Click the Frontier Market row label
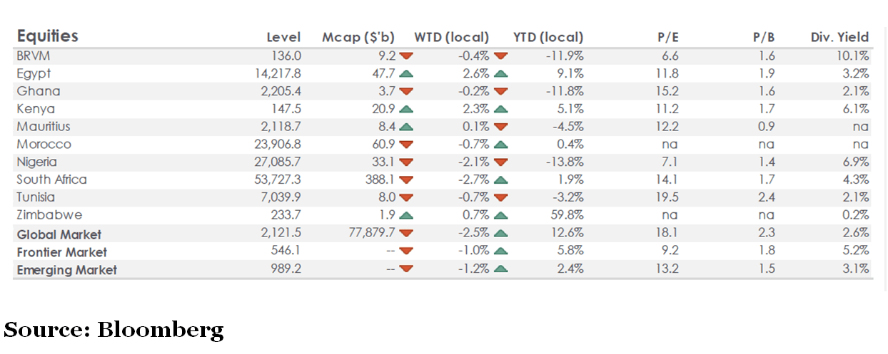Viewport: 888px width, 354px height. click(x=62, y=252)
